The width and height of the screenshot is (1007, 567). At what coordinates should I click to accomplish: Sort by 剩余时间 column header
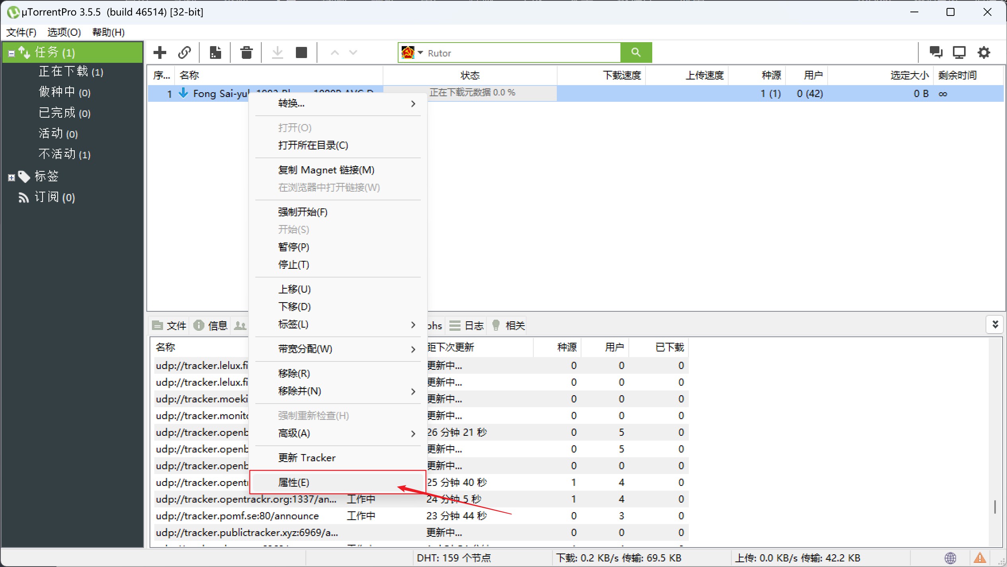[x=968, y=75]
